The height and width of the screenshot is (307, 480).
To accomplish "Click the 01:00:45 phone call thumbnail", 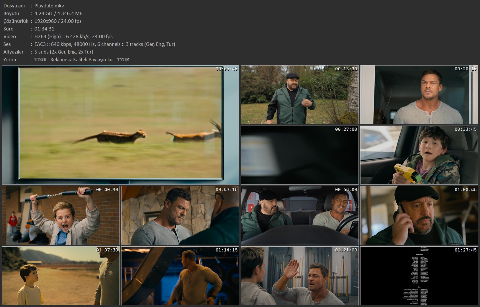I will pyautogui.click(x=419, y=216).
